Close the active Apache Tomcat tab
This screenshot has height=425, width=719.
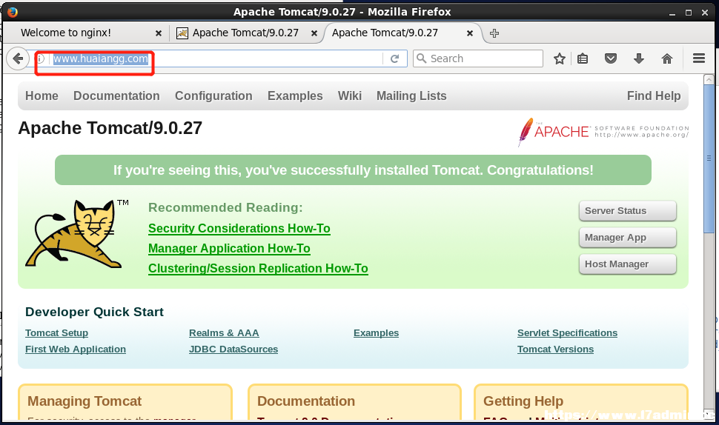pos(469,33)
